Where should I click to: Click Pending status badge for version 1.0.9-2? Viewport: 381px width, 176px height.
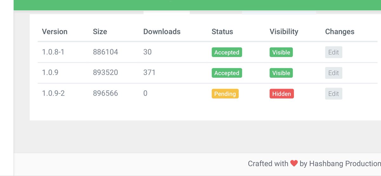pyautogui.click(x=225, y=94)
